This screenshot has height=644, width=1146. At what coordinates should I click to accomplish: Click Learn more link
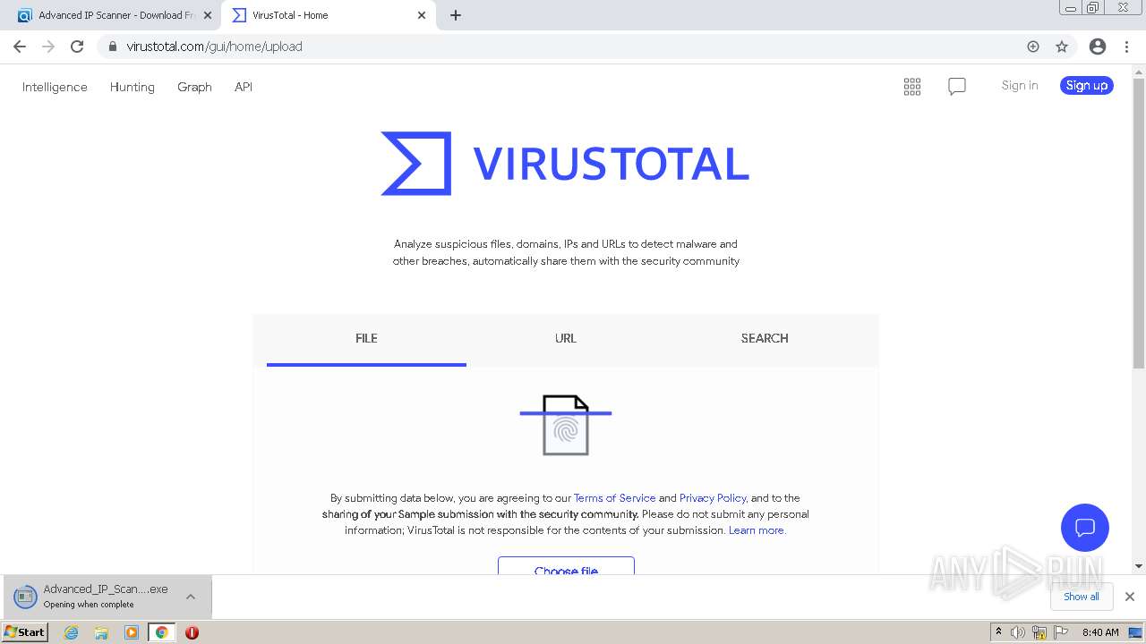(x=757, y=530)
